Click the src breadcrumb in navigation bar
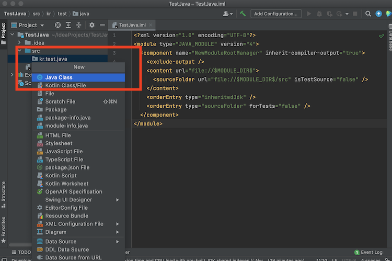 36,14
